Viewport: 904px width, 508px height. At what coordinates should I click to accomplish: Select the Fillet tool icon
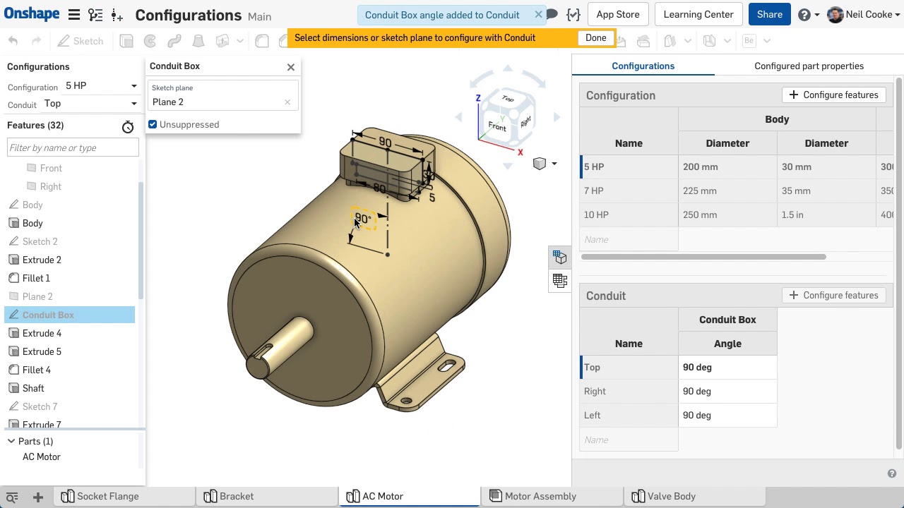pos(261,41)
